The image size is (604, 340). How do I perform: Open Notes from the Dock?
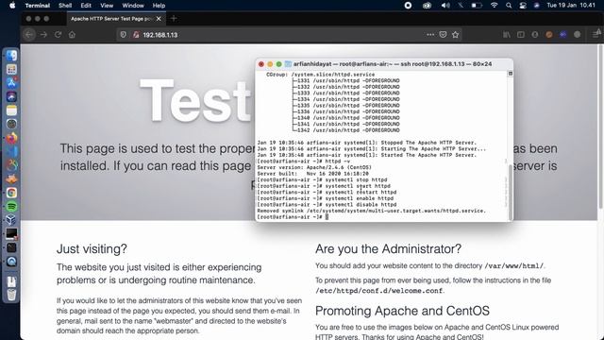11,110
